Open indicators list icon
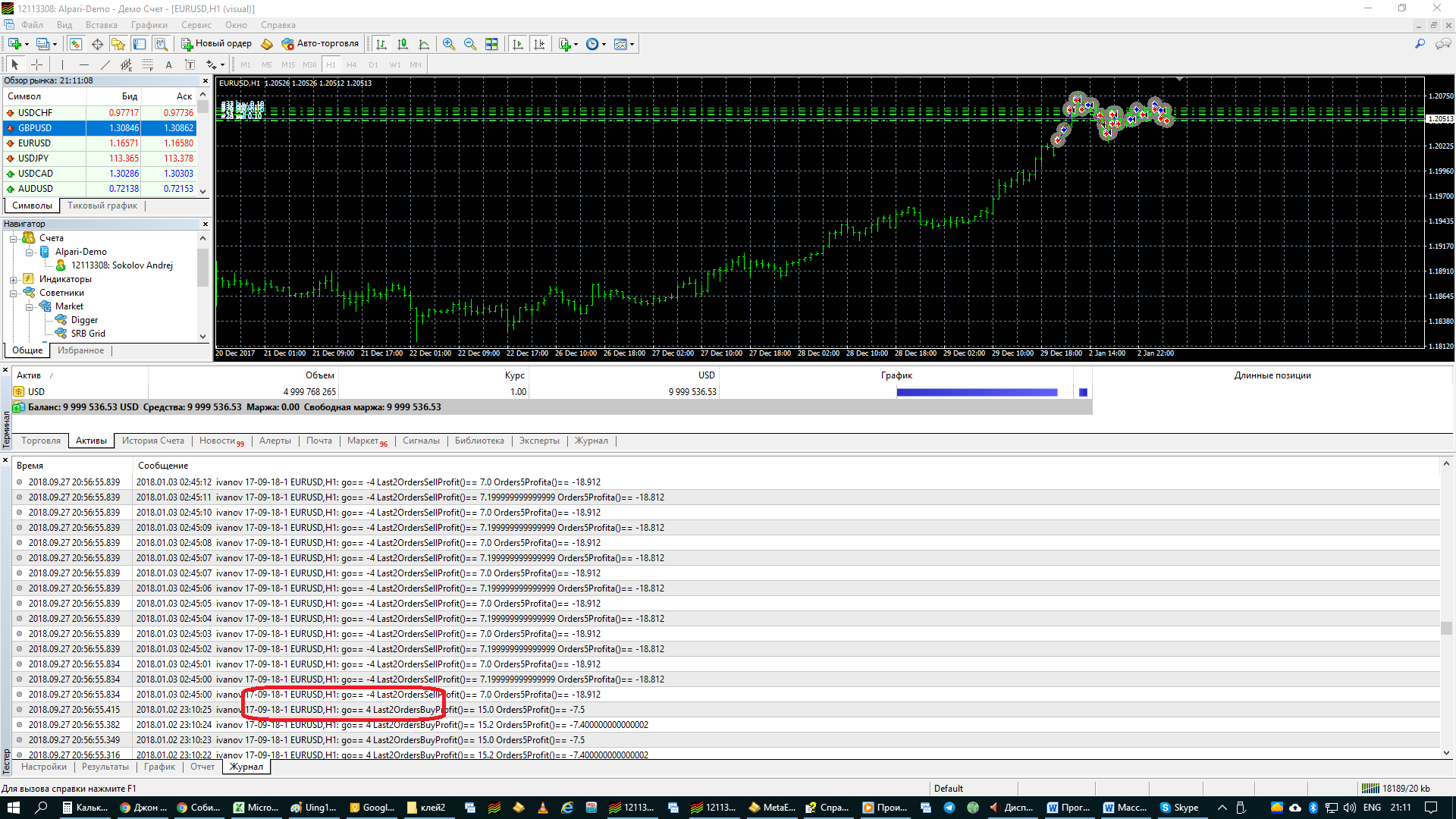1456x819 pixels. [565, 44]
